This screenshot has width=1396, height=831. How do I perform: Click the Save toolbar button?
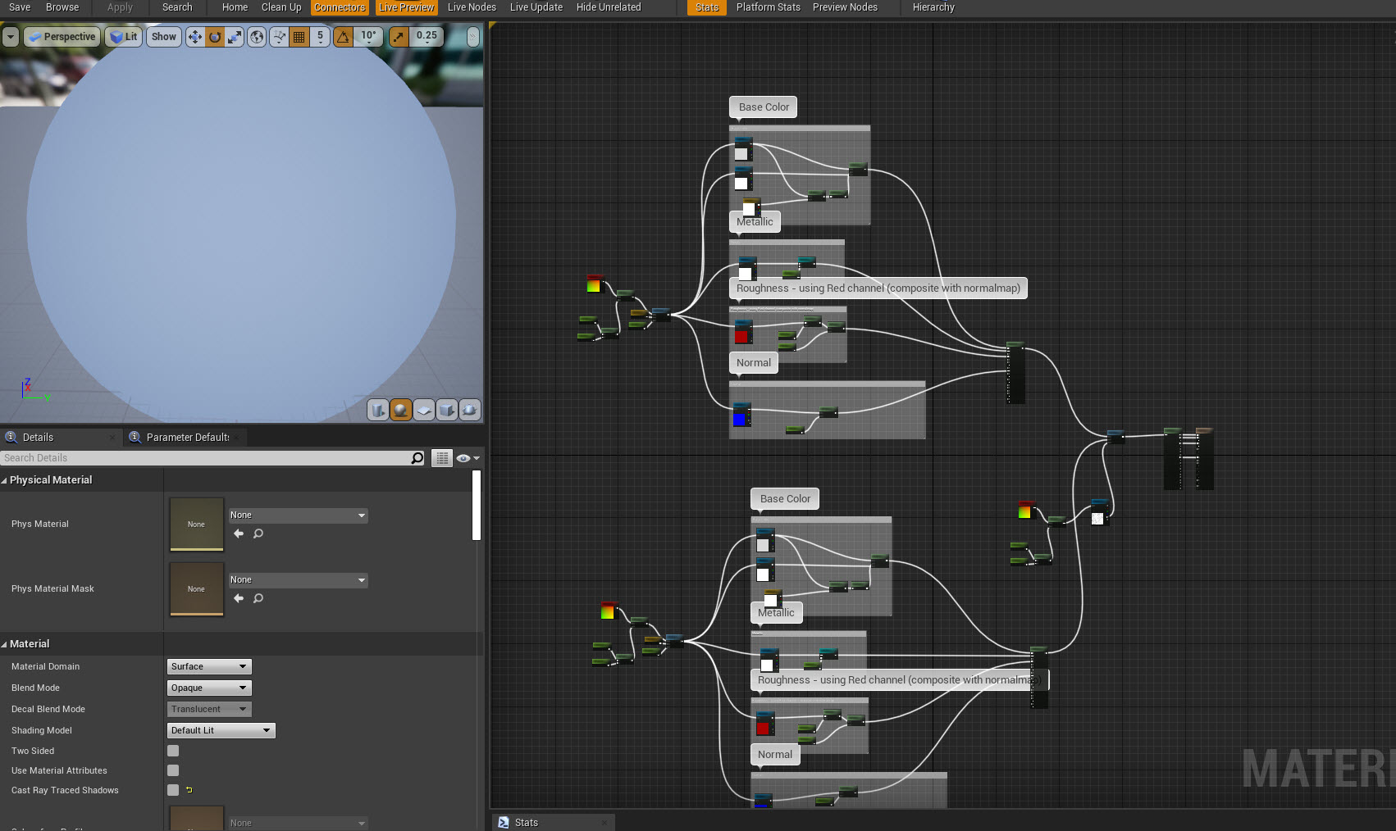click(x=20, y=7)
